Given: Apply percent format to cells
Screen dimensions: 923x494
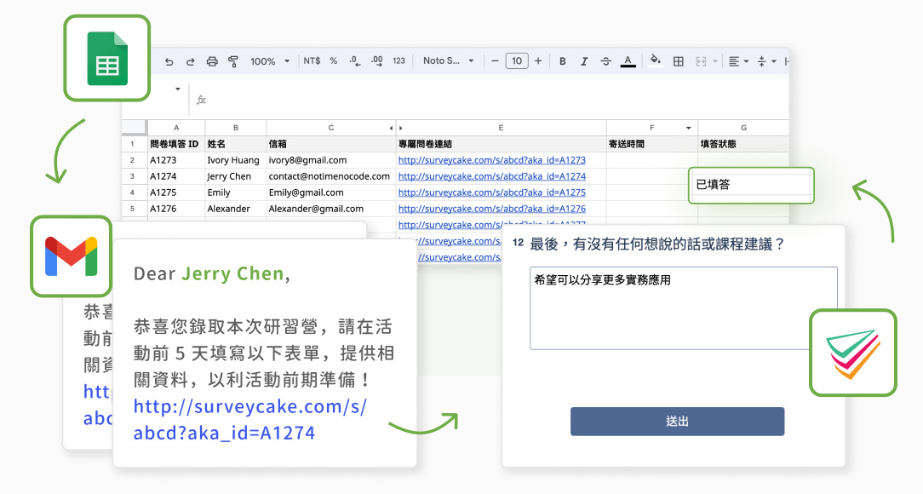Looking at the screenshot, I should pos(334,60).
